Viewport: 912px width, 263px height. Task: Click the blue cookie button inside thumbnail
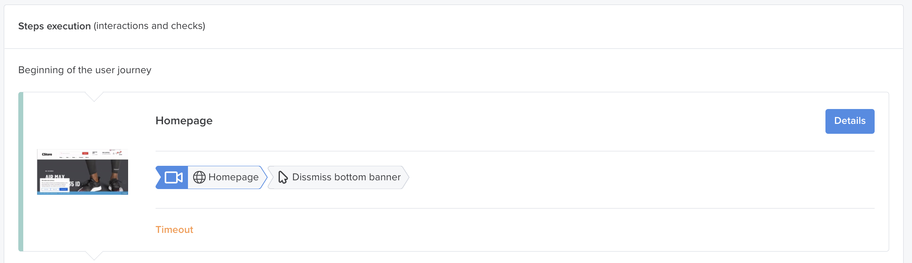point(63,189)
